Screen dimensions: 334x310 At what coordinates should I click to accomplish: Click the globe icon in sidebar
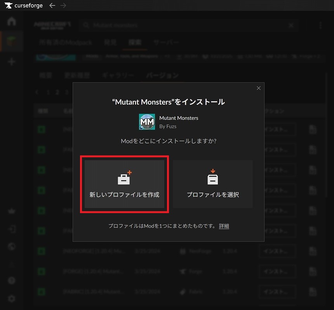(12, 246)
